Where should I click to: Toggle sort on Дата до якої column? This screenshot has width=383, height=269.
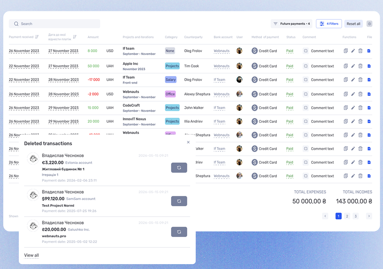pos(75,37)
